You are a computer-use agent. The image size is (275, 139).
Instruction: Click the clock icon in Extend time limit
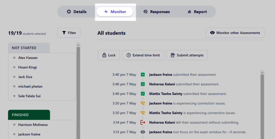click(x=129, y=55)
